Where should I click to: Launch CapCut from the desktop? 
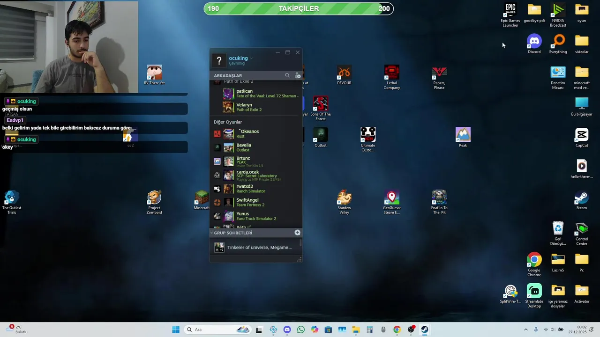coord(582,138)
